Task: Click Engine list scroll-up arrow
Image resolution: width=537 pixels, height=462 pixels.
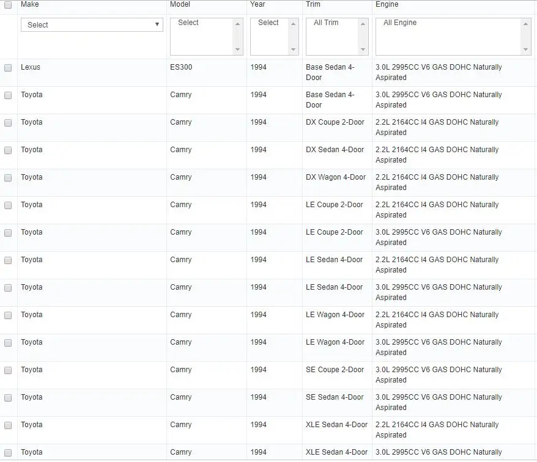Action: pos(526,24)
